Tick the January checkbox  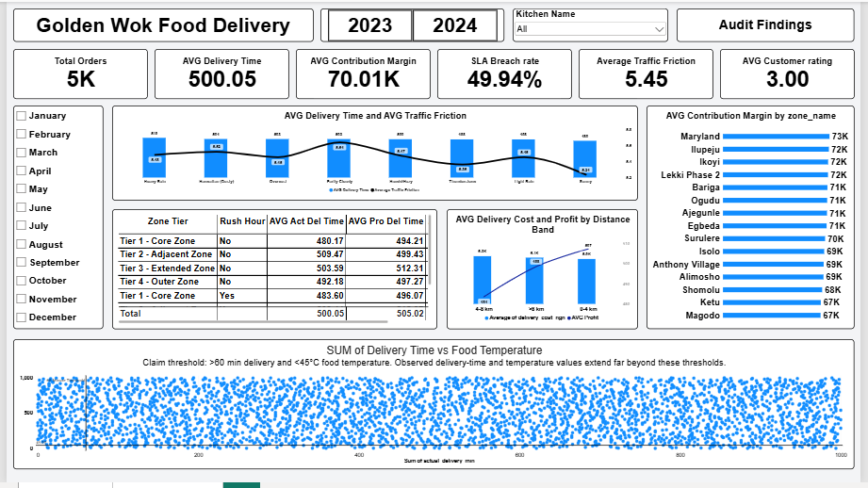(x=21, y=116)
